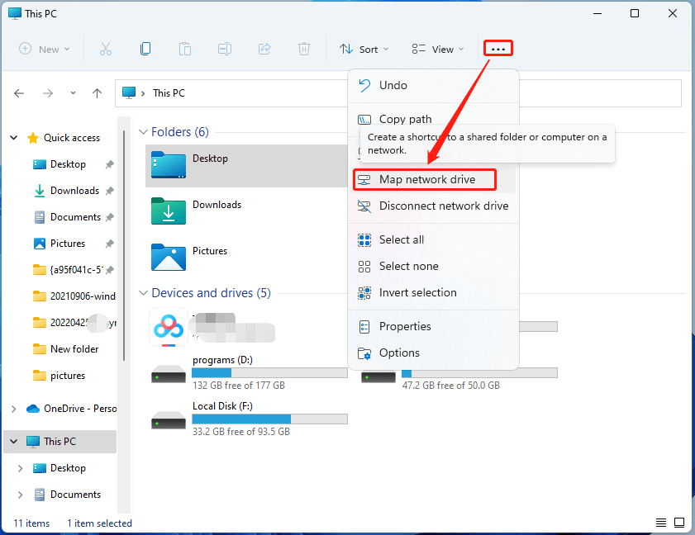
Task: Choose Disconnect network drive from menu
Action: pos(443,206)
